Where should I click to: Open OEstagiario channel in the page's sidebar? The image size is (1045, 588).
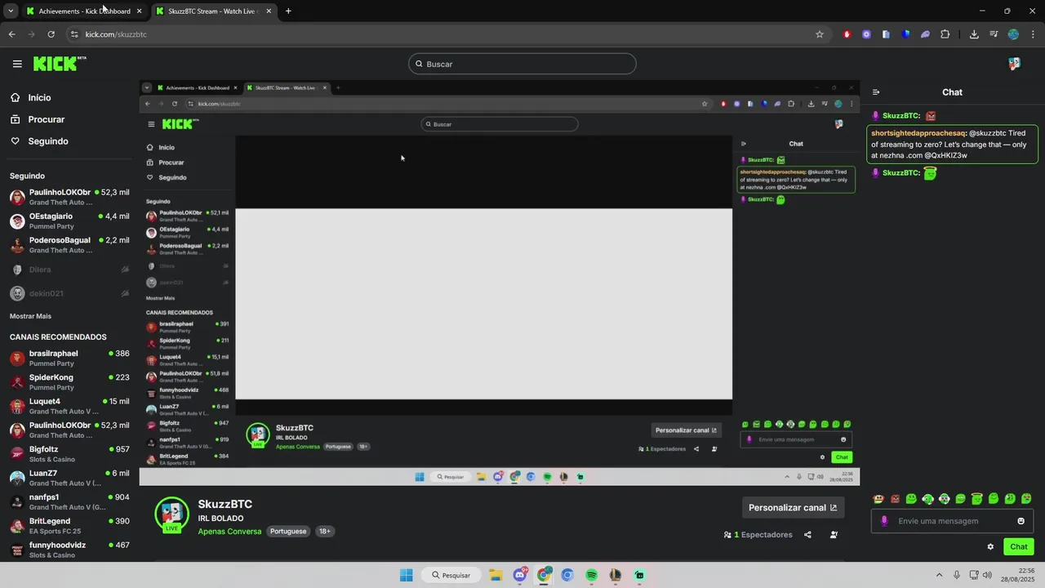(x=69, y=221)
